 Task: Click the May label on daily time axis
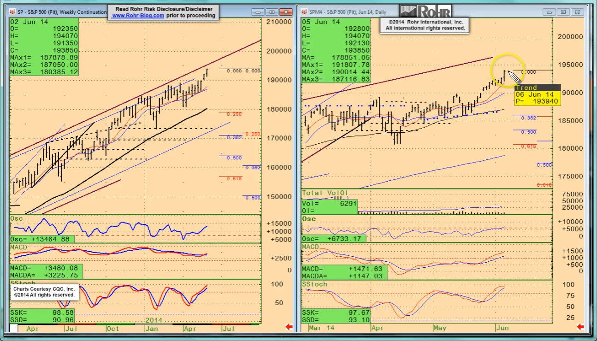point(441,328)
